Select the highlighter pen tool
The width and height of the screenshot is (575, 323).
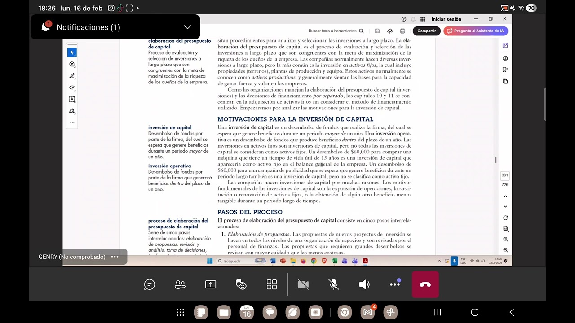[72, 76]
